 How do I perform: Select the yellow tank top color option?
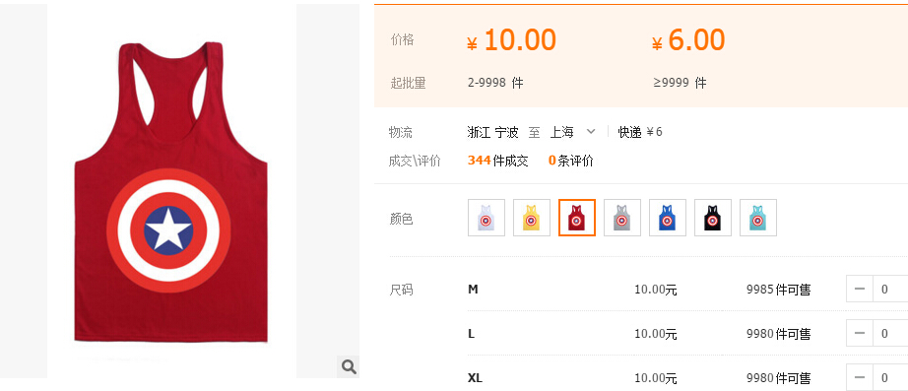[532, 218]
